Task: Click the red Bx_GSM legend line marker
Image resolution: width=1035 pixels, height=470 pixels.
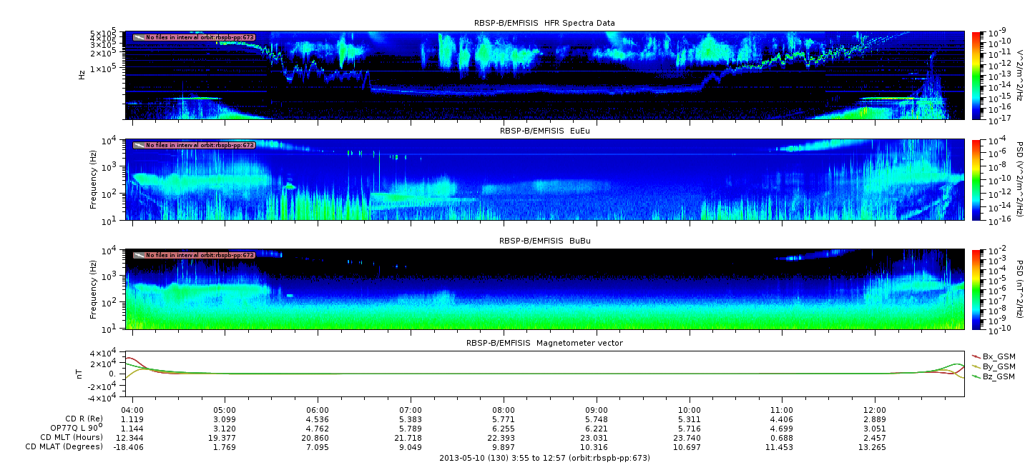Action: coord(976,356)
